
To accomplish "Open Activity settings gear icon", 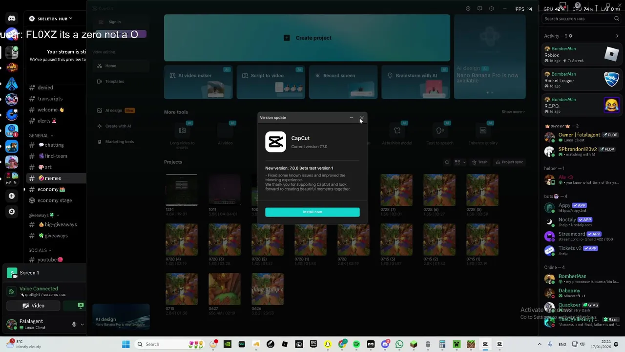I will point(570,36).
